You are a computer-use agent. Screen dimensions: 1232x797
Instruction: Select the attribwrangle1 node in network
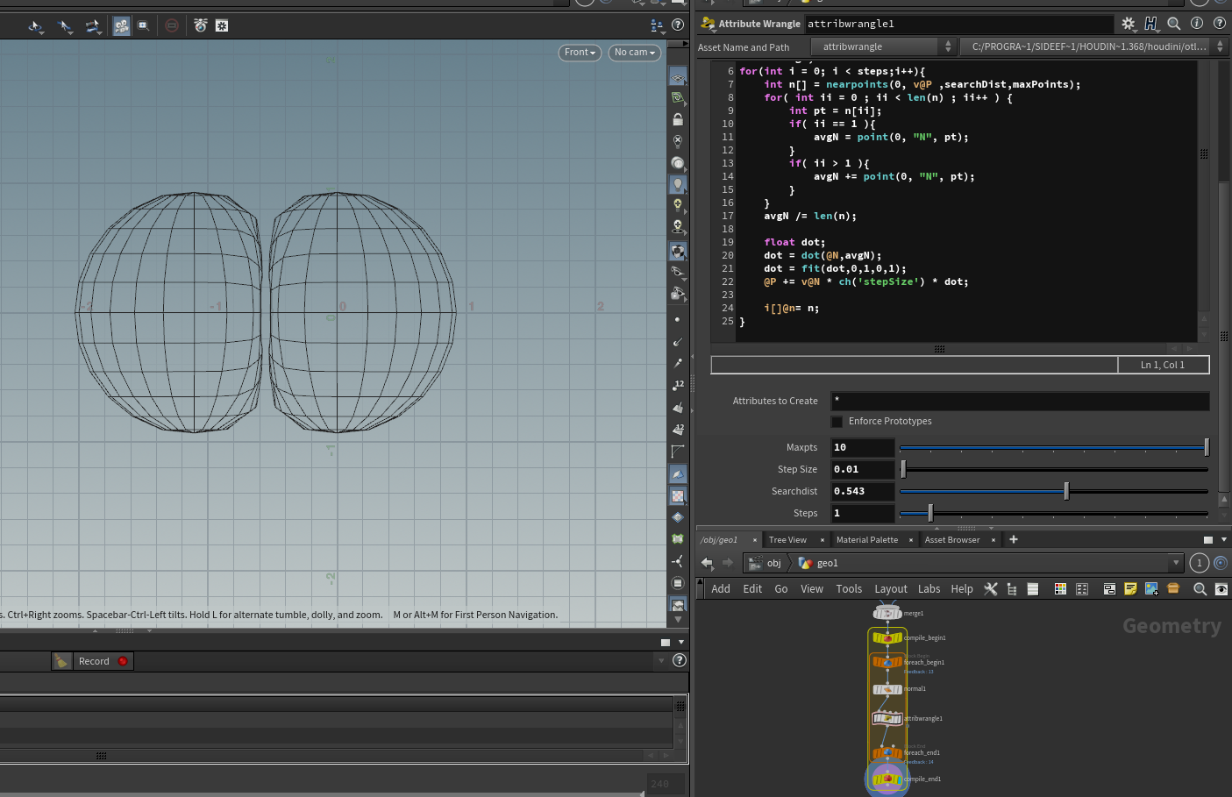(x=887, y=719)
